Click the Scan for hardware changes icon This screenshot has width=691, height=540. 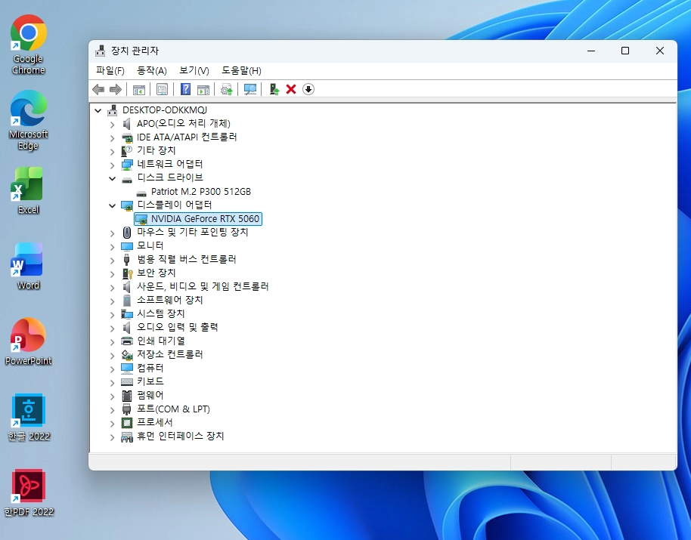click(250, 89)
